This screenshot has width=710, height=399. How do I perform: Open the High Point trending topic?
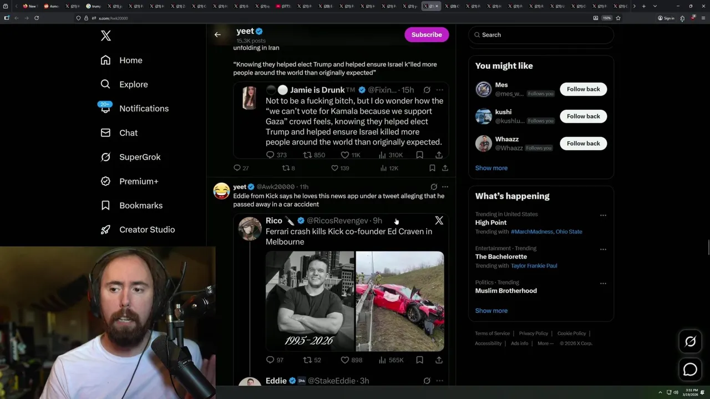tap(490, 223)
